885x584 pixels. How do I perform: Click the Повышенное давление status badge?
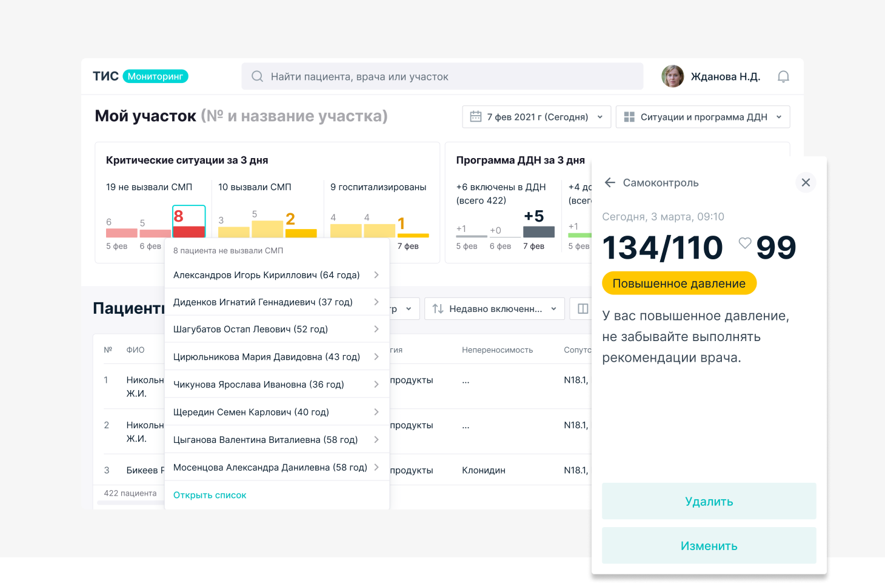pyautogui.click(x=679, y=284)
